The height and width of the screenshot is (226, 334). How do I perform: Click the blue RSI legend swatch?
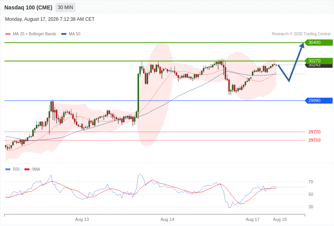click(8, 169)
